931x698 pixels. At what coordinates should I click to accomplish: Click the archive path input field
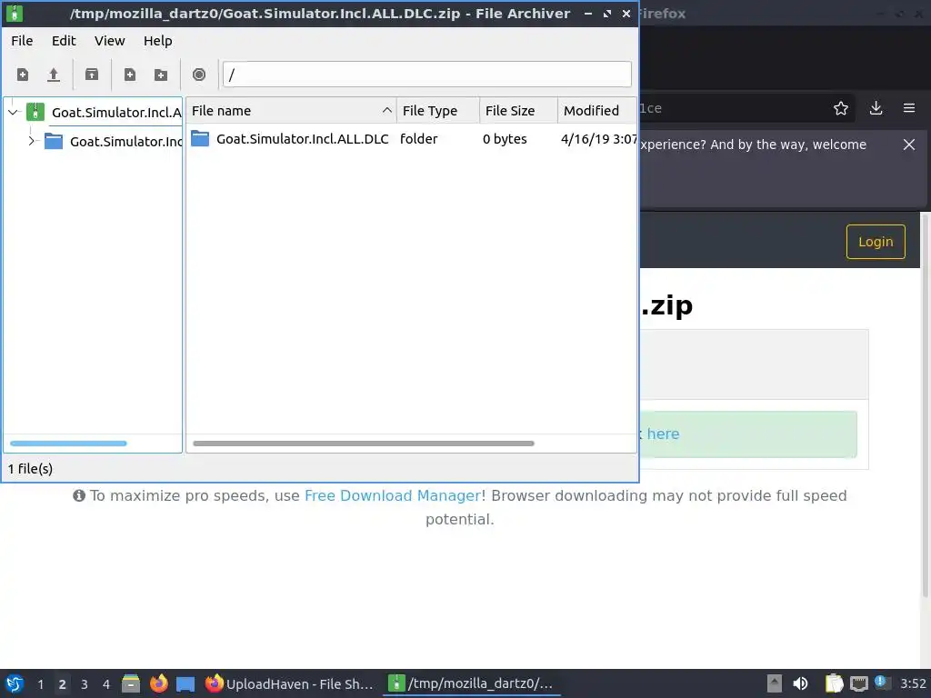(x=427, y=75)
